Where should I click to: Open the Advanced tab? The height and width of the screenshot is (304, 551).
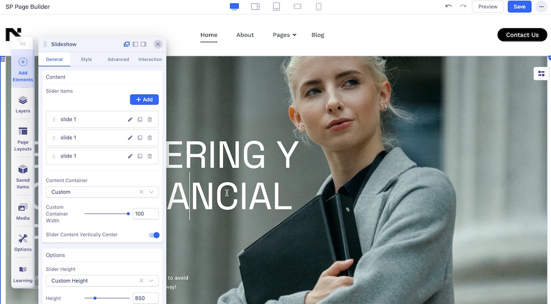[x=118, y=59]
